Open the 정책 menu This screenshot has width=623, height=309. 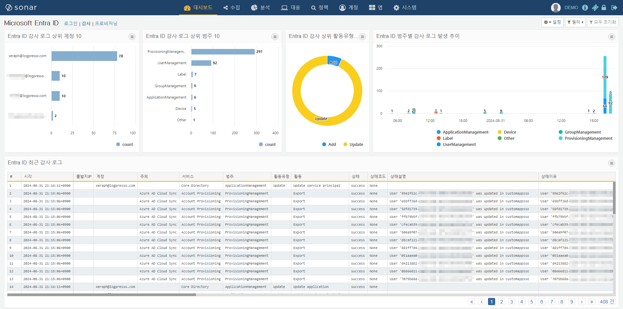(320, 7)
